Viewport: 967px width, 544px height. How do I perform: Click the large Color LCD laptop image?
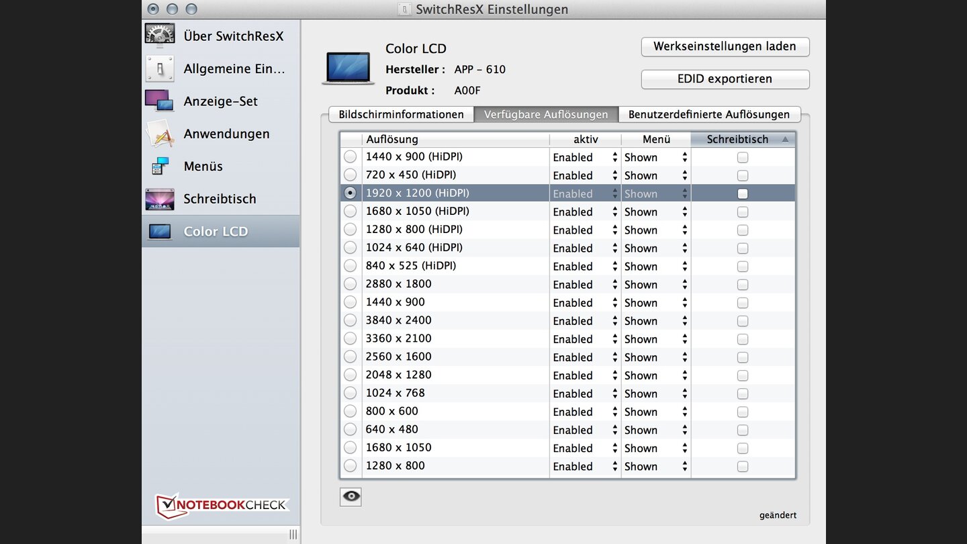348,68
